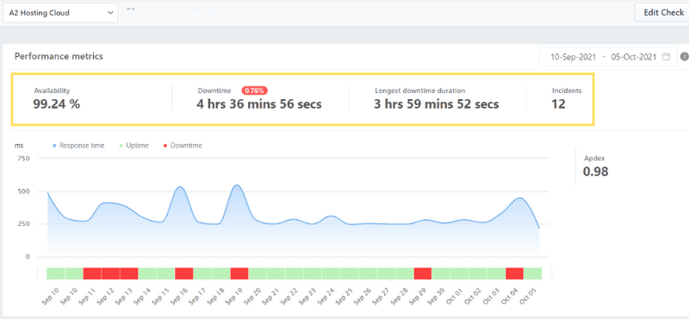Select the green Sep 30 status block
The image size is (689, 319).
441,273
